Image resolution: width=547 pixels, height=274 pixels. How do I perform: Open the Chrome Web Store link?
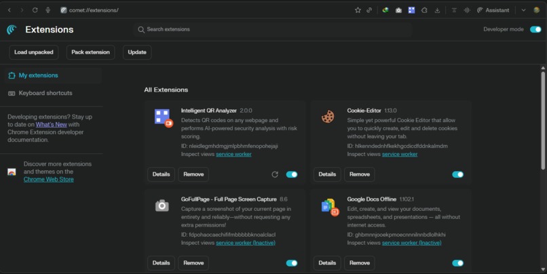click(x=48, y=179)
